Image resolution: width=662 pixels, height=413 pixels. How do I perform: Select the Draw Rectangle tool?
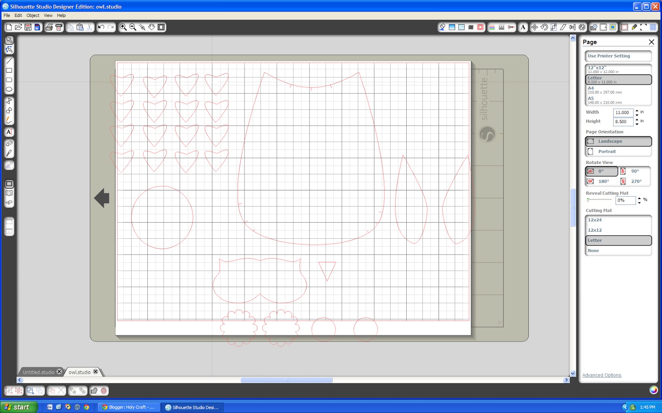9,71
